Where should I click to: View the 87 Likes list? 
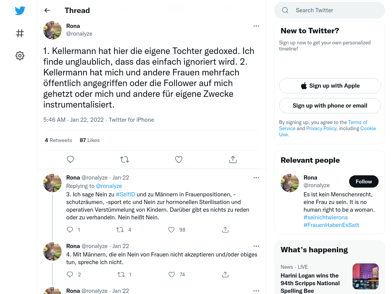[x=90, y=140]
